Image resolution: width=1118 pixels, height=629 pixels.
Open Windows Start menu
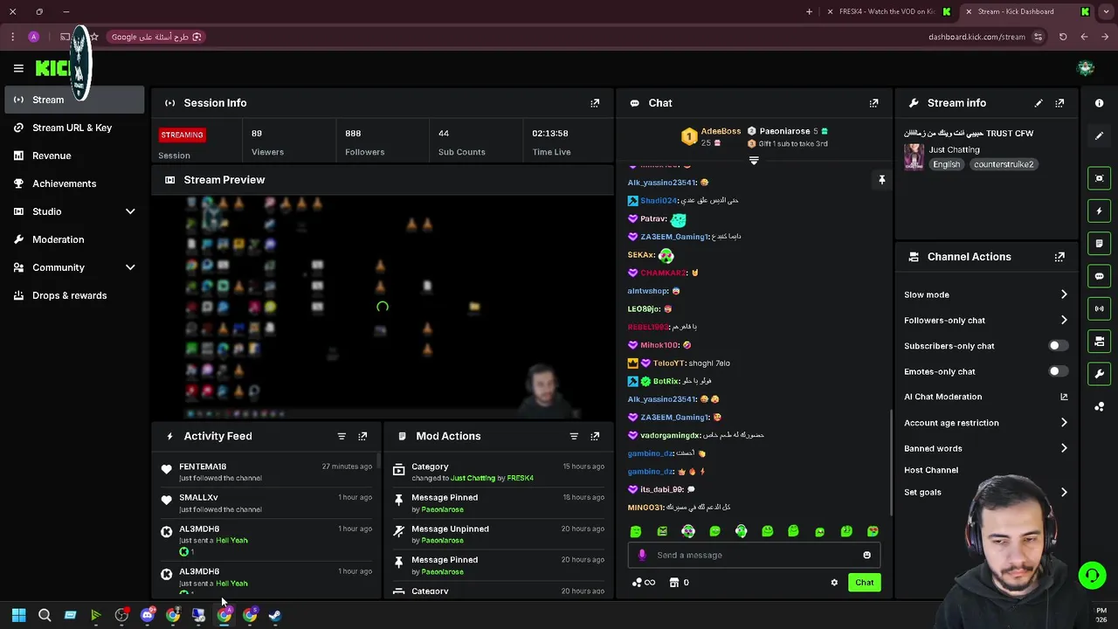click(x=18, y=615)
